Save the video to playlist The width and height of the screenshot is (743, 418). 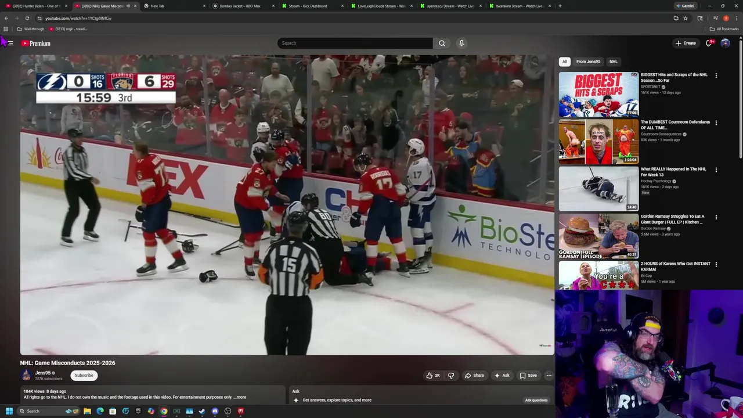coord(528,376)
